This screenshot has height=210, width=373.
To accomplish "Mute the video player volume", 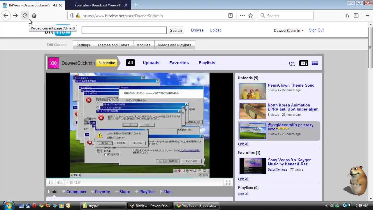I will (59, 182).
